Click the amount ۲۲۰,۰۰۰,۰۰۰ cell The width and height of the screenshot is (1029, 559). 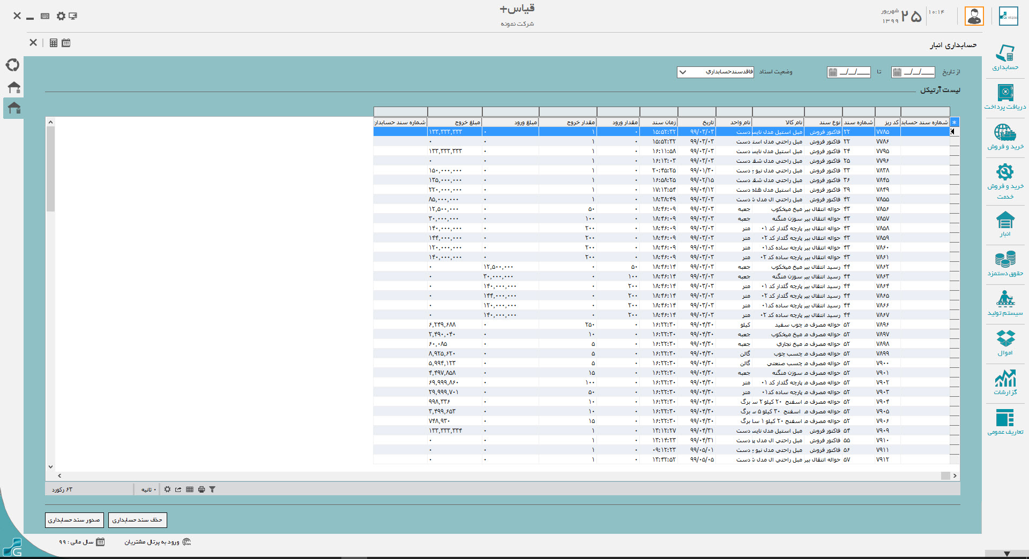coord(455,190)
